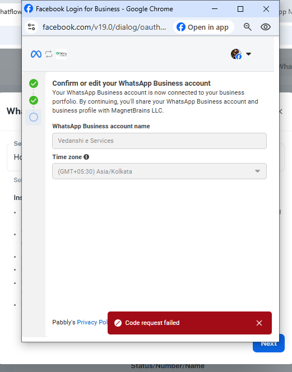Click the first completed step checkmark
Viewport: 292px width, 372px height.
(x=34, y=83)
